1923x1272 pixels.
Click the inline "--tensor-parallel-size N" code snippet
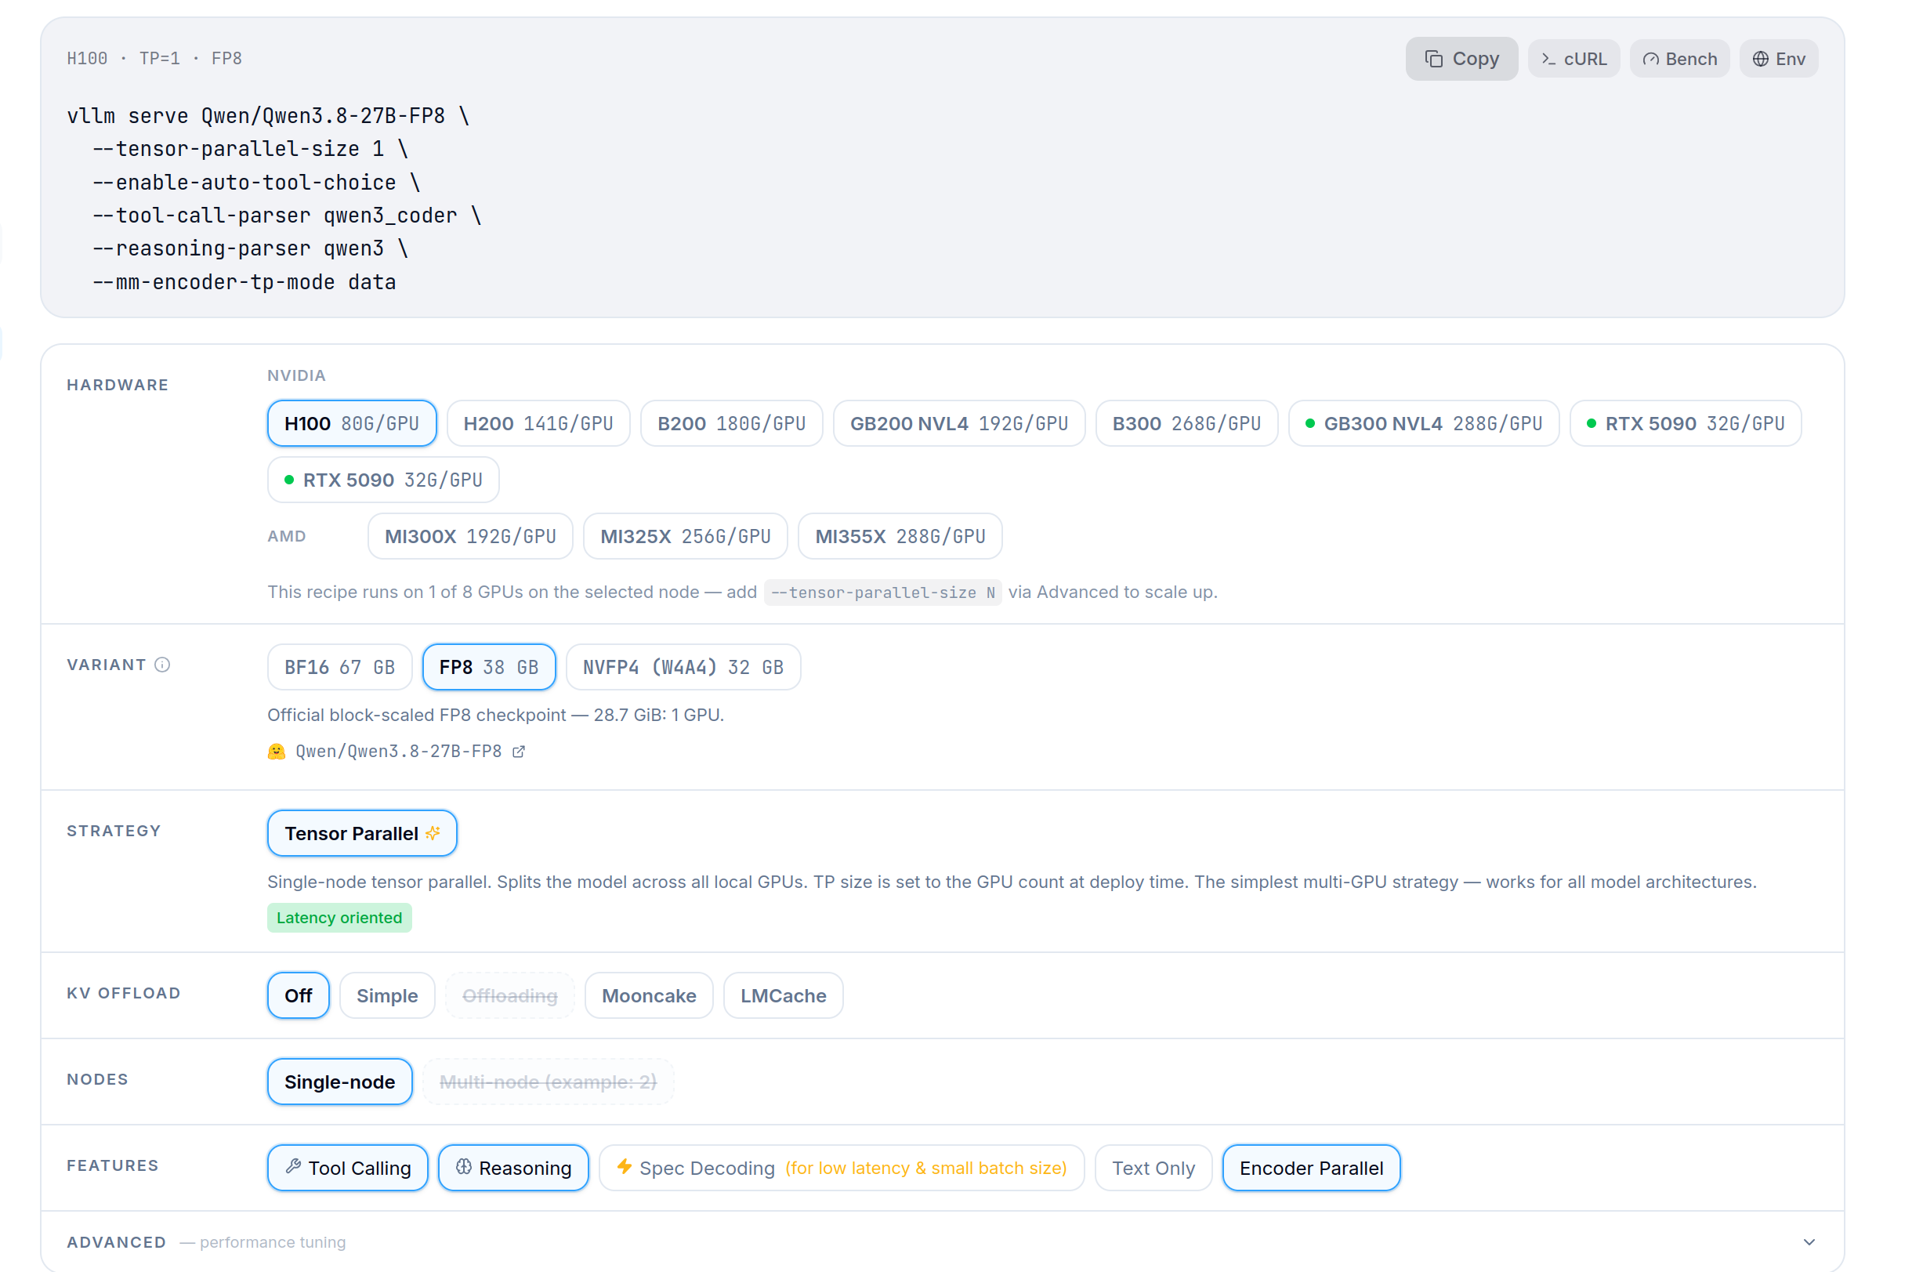(x=882, y=593)
